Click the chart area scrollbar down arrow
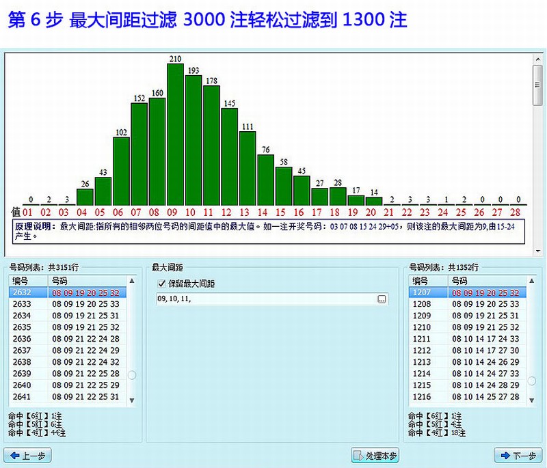This screenshot has width=547, height=468. [537, 251]
